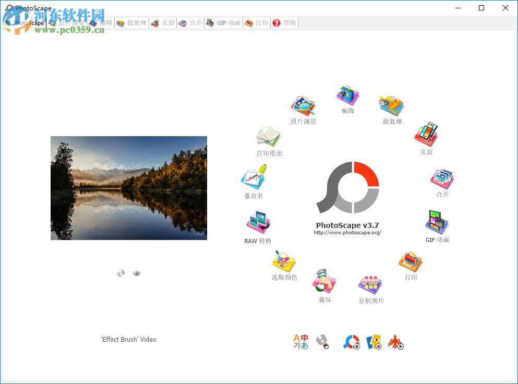The image size is (518, 384).
Task: Click the PhotoScape logo in center
Action: pyautogui.click(x=347, y=187)
